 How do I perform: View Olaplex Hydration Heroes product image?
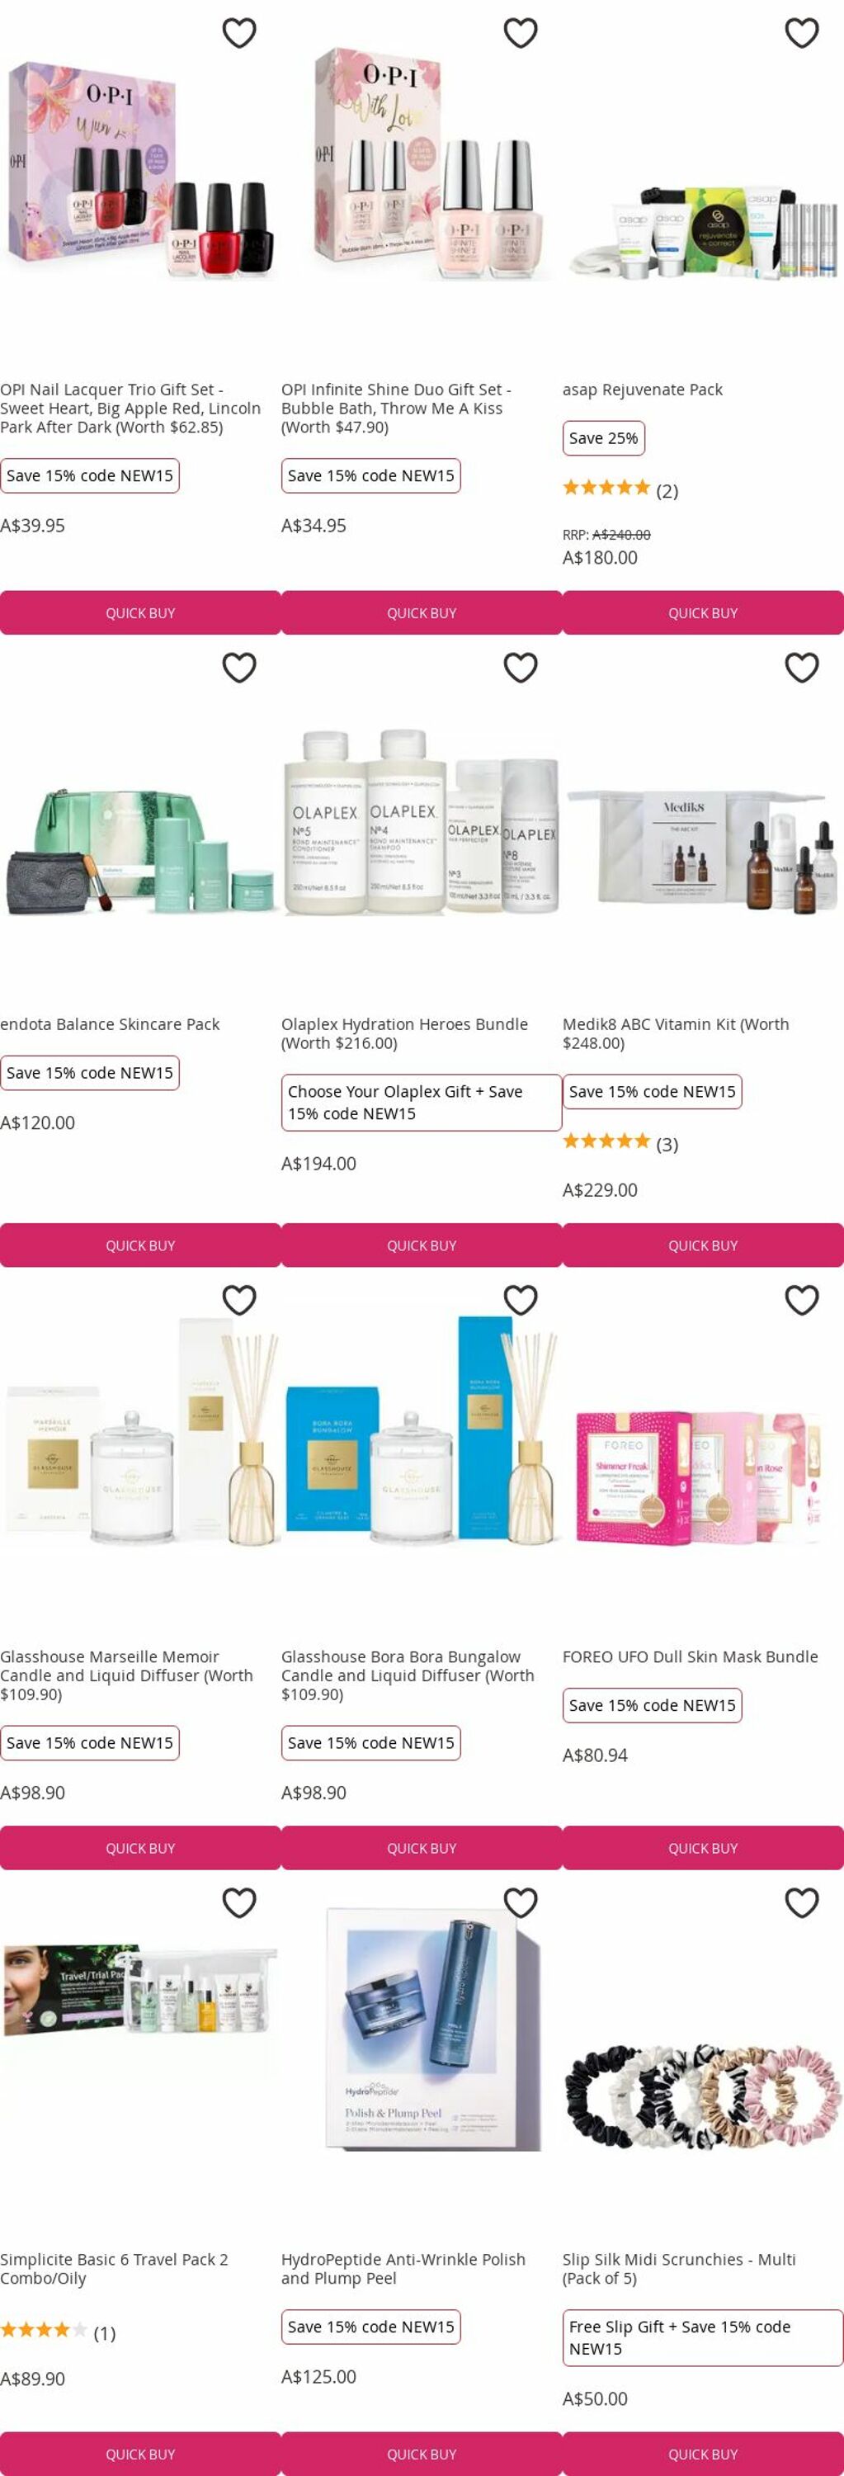[421, 822]
